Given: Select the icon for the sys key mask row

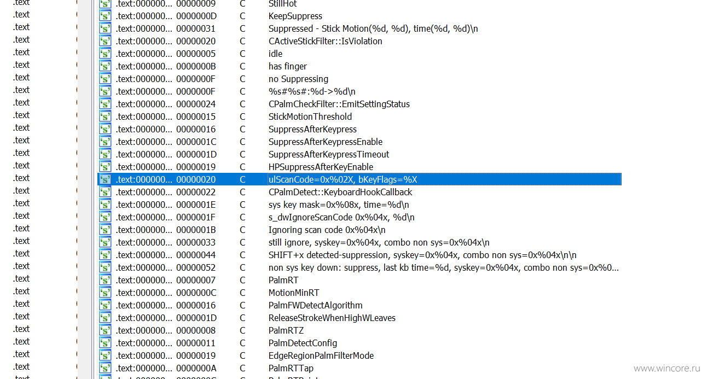Looking at the screenshot, I should point(105,205).
